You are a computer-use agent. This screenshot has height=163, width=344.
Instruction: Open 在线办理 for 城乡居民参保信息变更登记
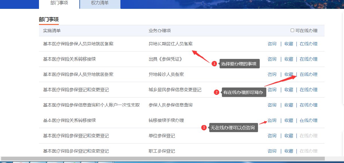(x=308, y=90)
